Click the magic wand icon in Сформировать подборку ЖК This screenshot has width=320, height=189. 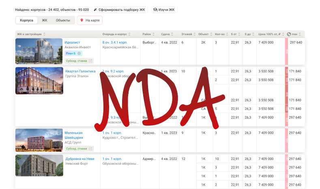click(x=95, y=10)
